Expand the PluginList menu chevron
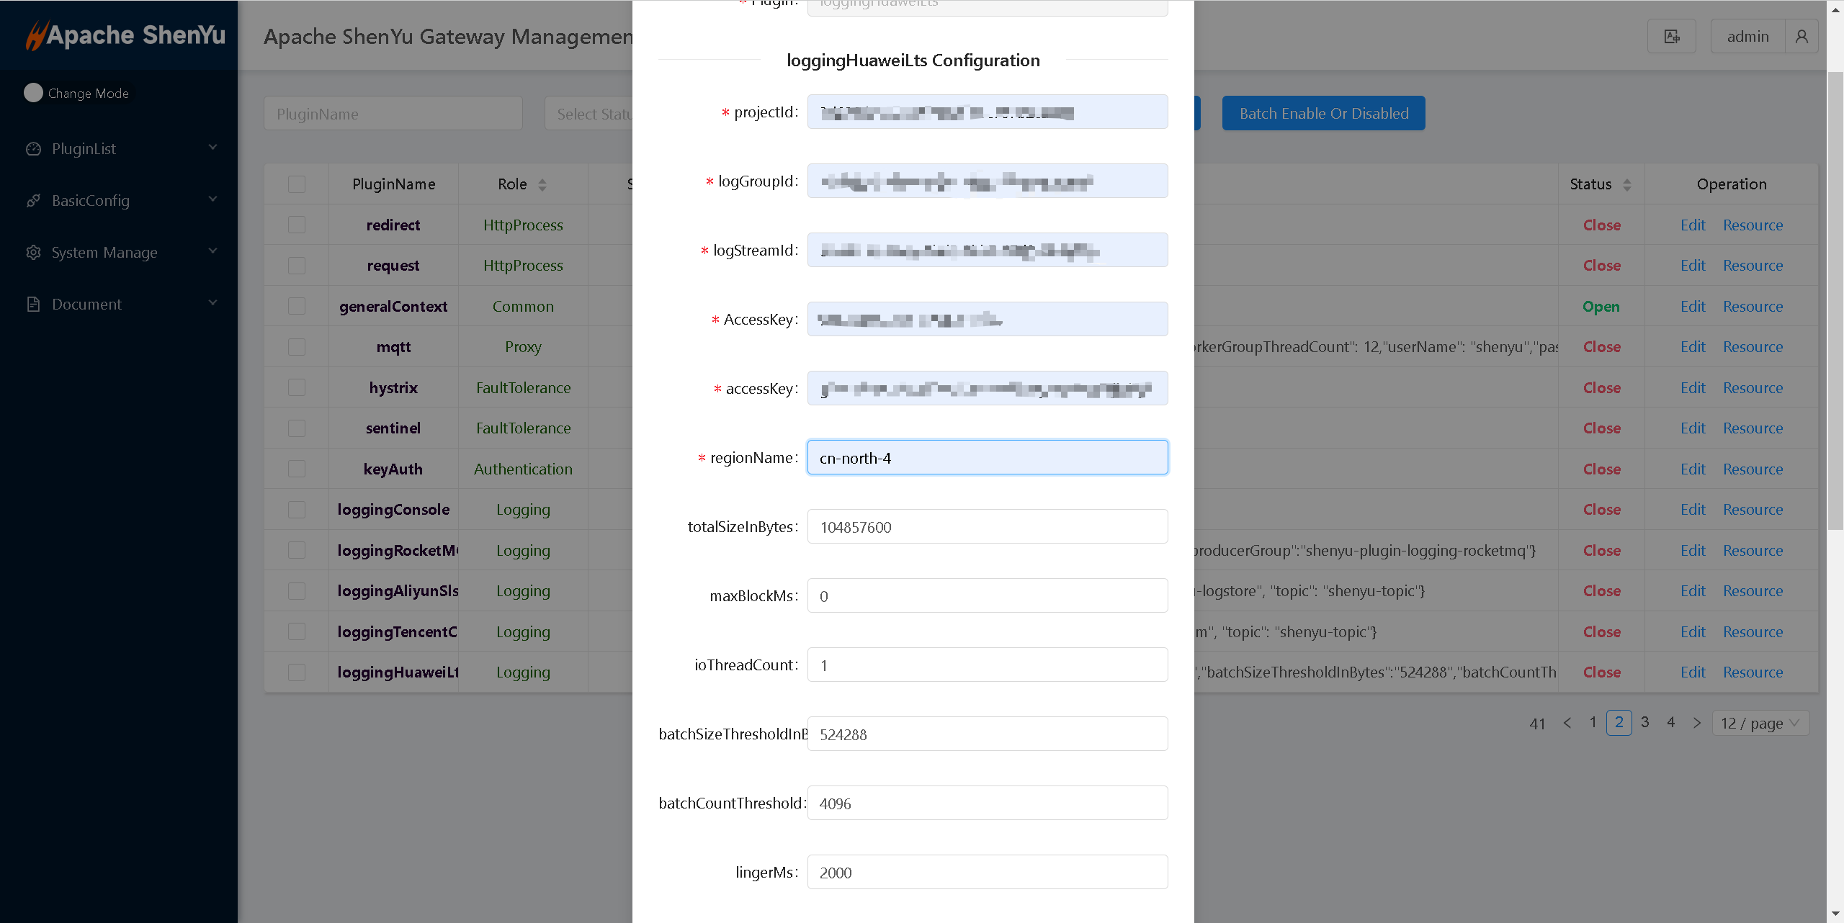 212,148
